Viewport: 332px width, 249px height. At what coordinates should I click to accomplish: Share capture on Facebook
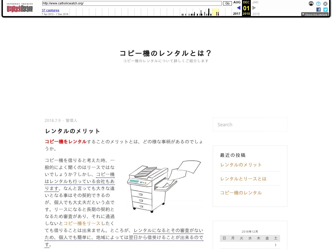pyautogui.click(x=319, y=10)
